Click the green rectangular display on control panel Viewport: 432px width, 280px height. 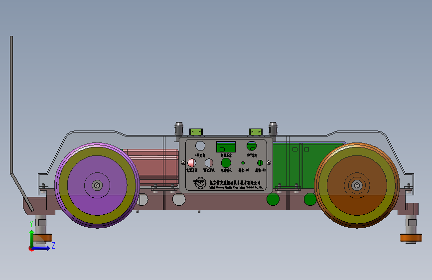(226, 146)
